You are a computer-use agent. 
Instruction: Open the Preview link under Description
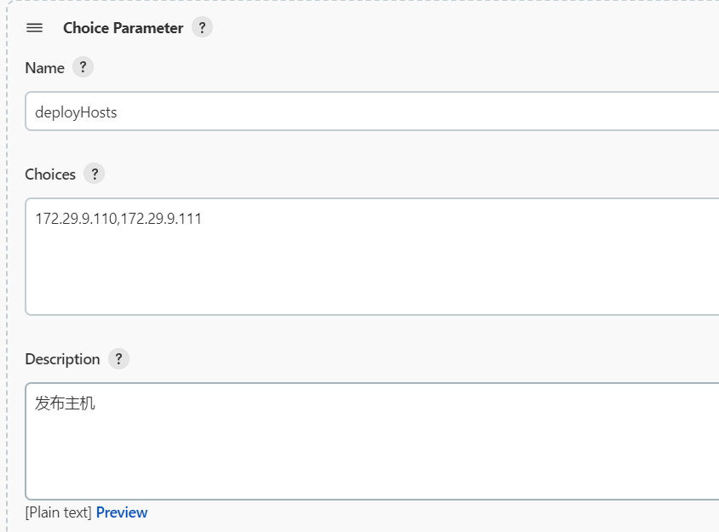[122, 512]
